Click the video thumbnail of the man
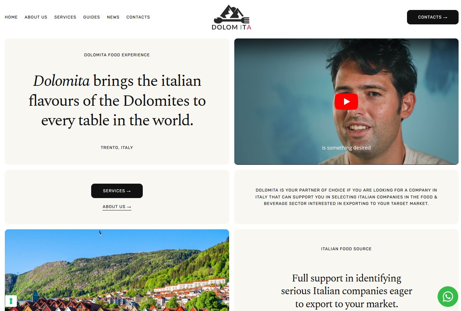The image size is (461, 311). (x=346, y=102)
